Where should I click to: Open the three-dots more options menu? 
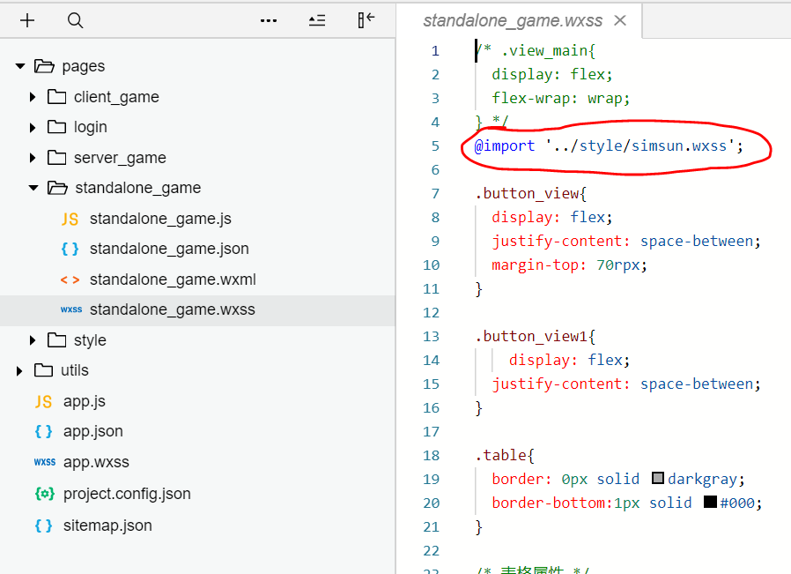point(269,20)
